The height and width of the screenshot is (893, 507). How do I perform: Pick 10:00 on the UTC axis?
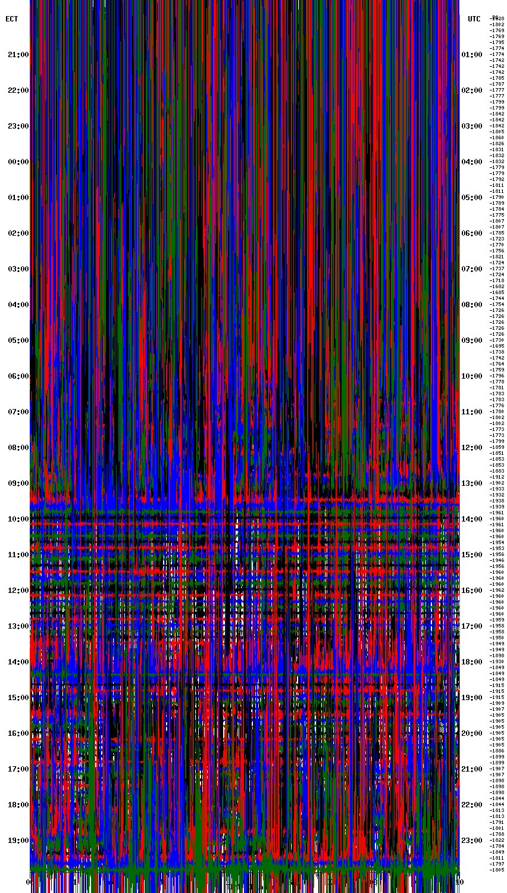pyautogui.click(x=472, y=376)
